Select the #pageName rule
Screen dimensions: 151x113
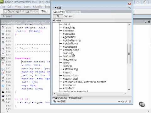[70, 47]
